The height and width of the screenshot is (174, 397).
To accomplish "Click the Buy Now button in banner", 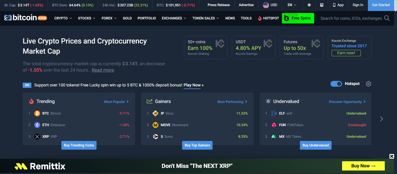I will pos(363,166).
